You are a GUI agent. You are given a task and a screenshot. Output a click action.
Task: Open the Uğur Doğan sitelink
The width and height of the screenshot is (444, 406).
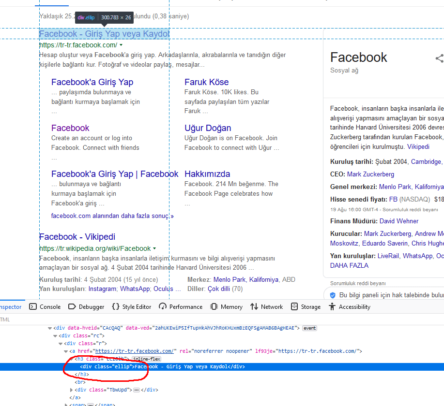click(x=208, y=128)
